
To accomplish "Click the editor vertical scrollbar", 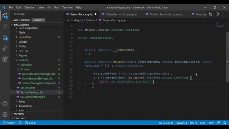I will [x=228, y=57].
